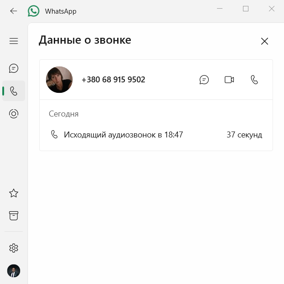This screenshot has height=284, width=284.
Task: Start a video call with contact
Action: 229,80
